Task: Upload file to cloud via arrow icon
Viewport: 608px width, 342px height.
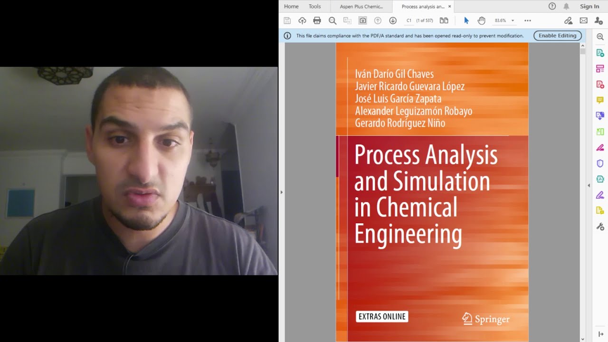Action: coord(302,20)
